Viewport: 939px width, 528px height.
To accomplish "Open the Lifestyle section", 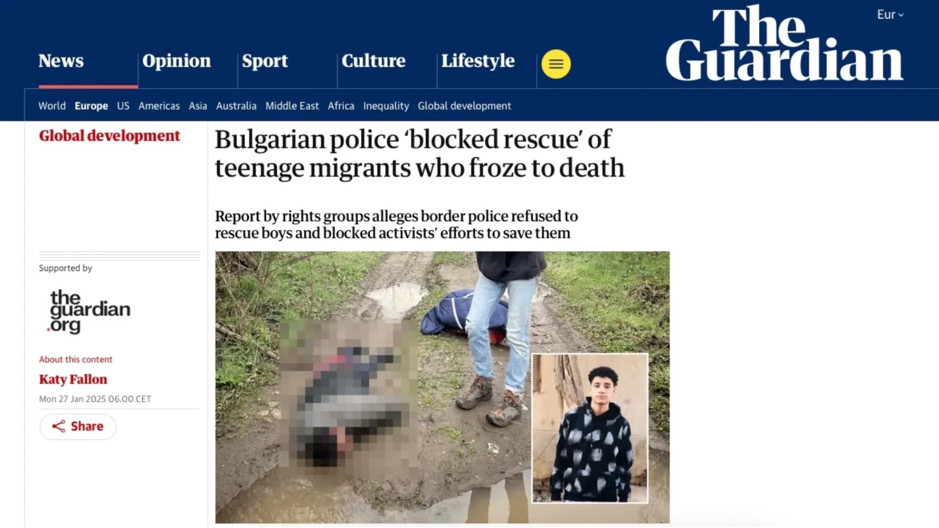I will coord(478,61).
